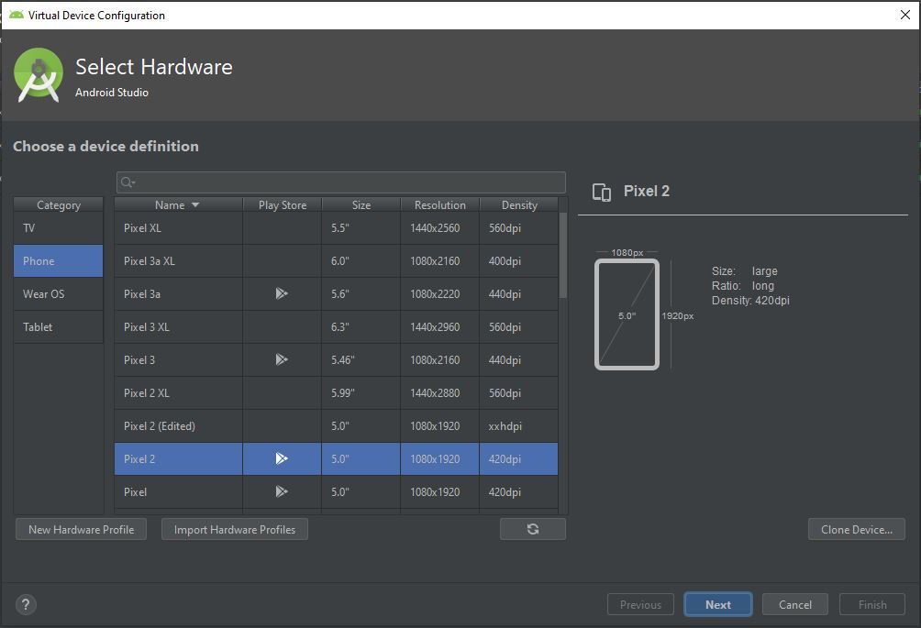
Task: Select the Tablet category
Action: click(58, 326)
